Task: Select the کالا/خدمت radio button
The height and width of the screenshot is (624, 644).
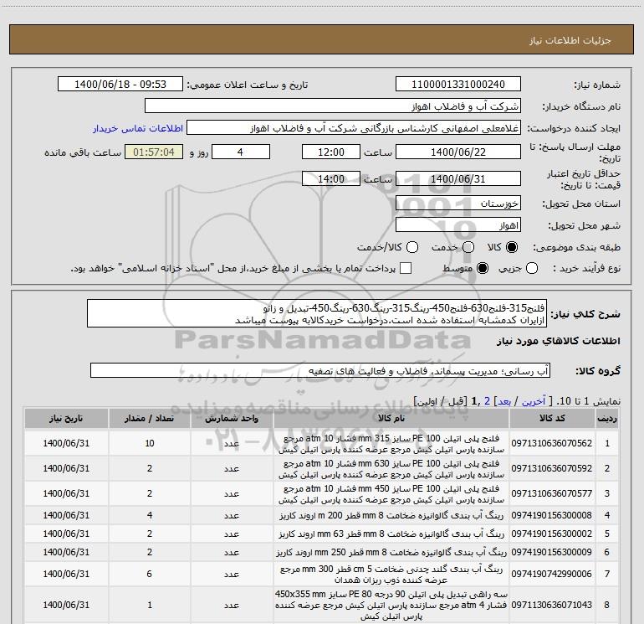Action: coord(412,247)
